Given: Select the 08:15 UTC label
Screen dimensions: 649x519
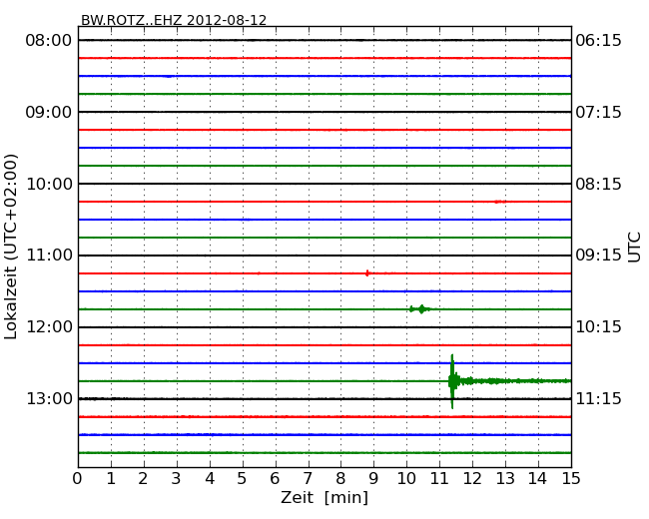Looking at the screenshot, I should click(x=598, y=184).
